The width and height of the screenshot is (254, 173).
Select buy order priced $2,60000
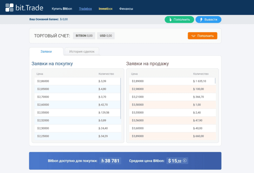(77, 105)
